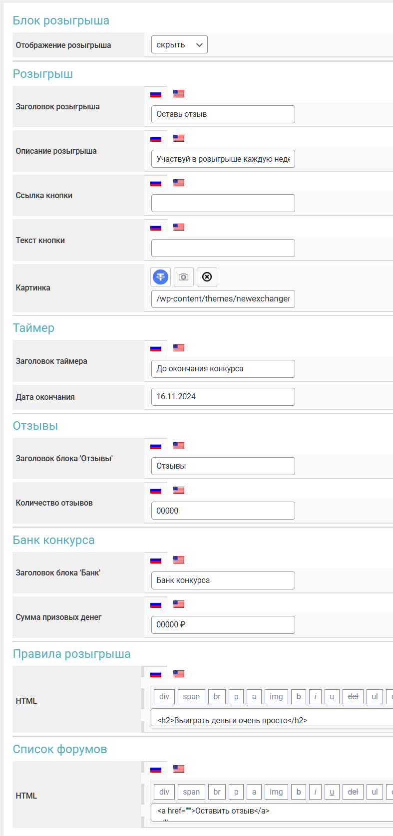The image size is (393, 836).
Task: Switch 'Ссылка кнопки' to English flag
Action: [179, 183]
